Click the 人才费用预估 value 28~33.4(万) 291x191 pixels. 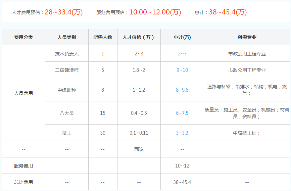point(64,12)
